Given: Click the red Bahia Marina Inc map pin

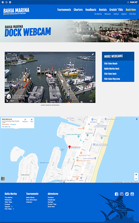Looking at the screenshot, I should point(69,147).
